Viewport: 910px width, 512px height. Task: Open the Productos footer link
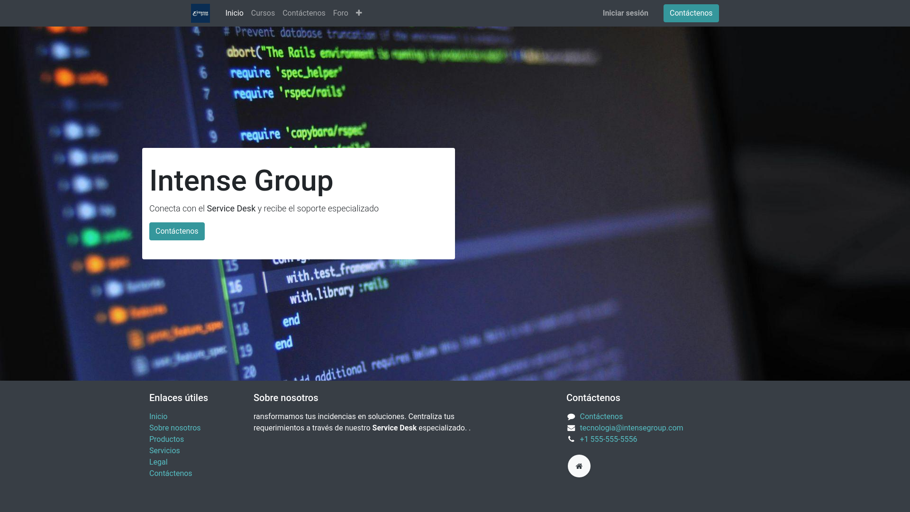point(166,439)
